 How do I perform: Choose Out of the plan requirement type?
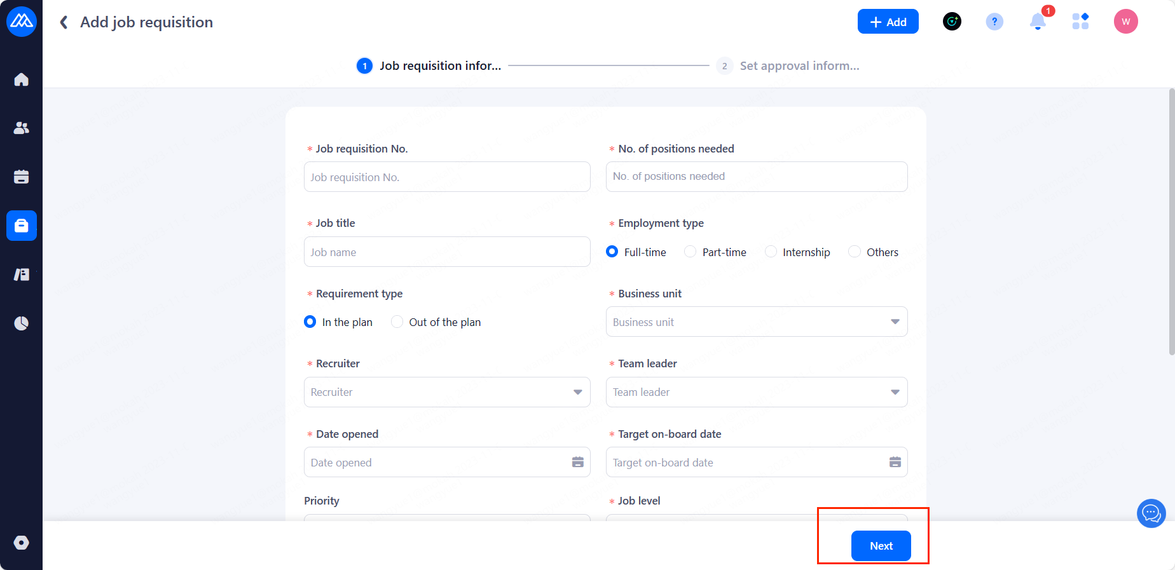397,322
